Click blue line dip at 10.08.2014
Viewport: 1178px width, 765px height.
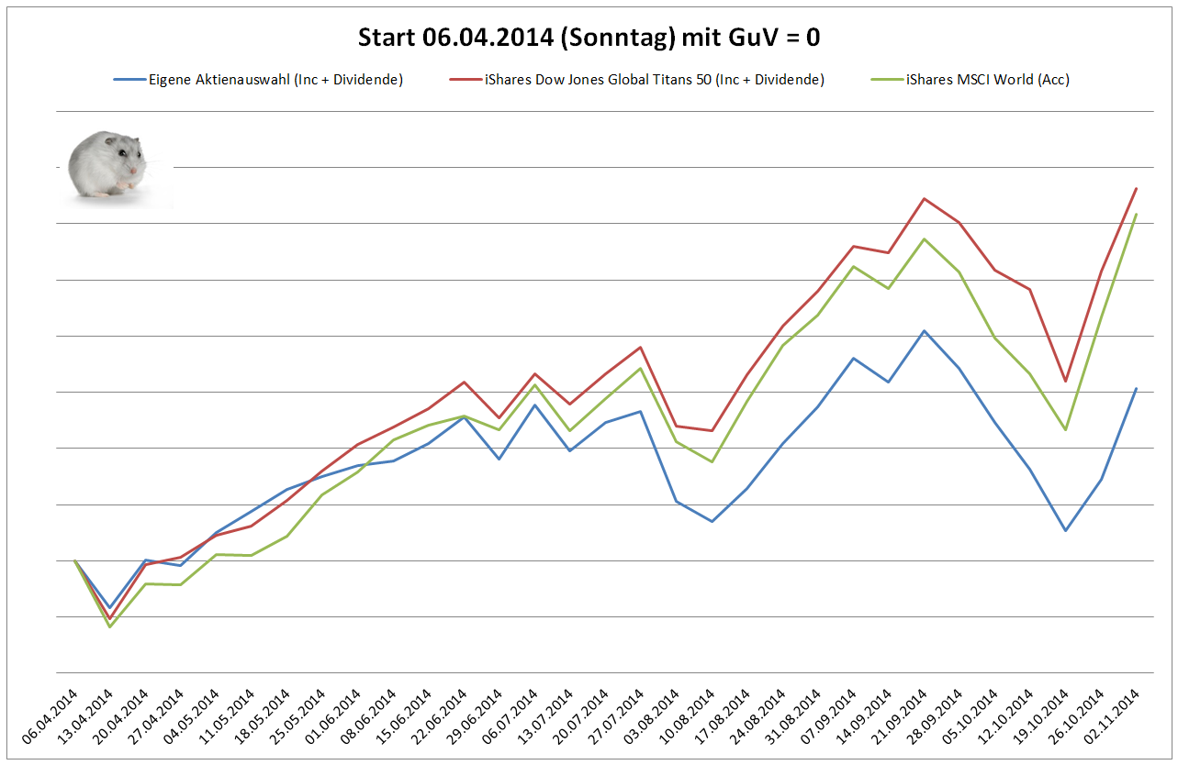click(x=712, y=521)
